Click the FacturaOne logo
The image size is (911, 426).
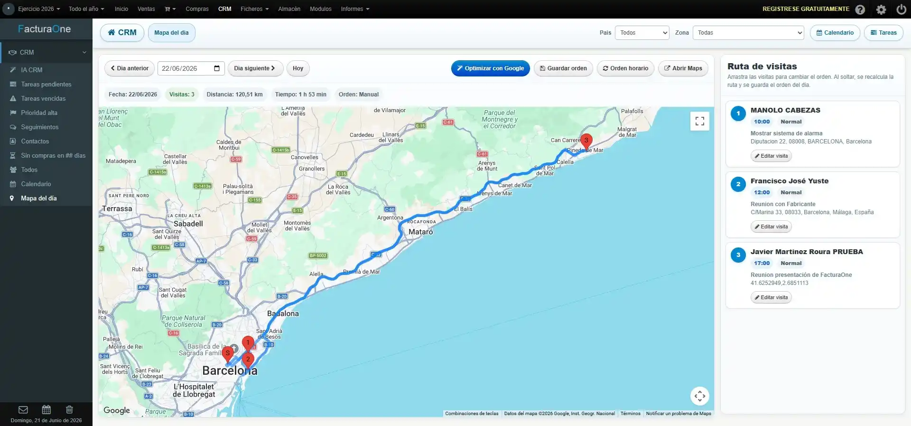pyautogui.click(x=45, y=29)
